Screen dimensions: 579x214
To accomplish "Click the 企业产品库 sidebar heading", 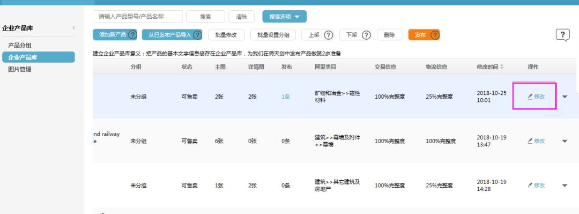I will pos(18,28).
